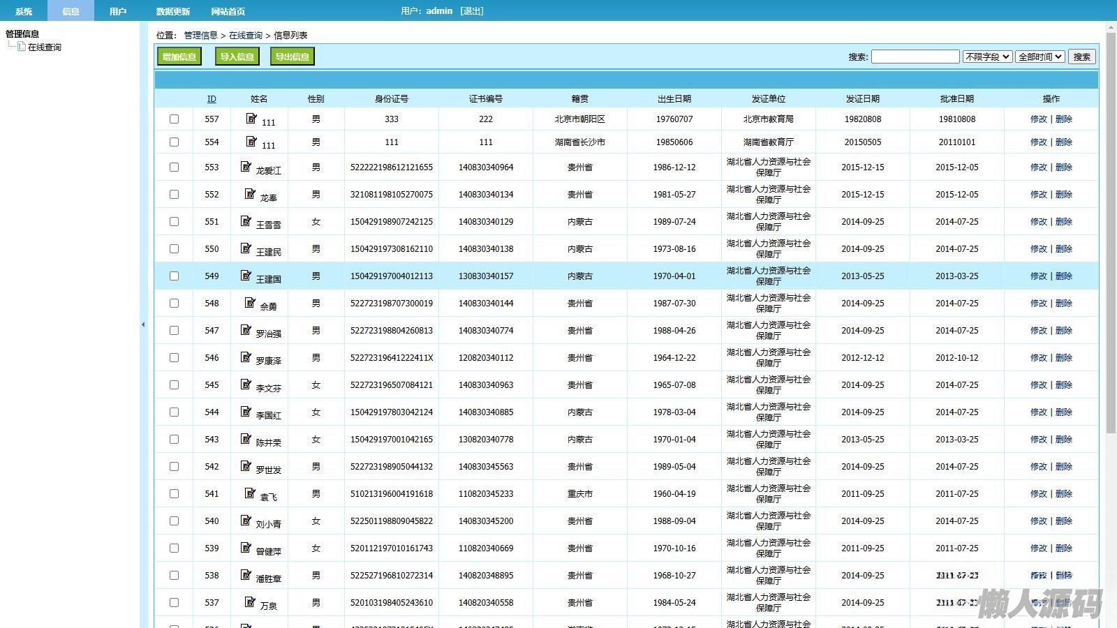The image size is (1117, 628).
Task: Click the page icon beside 在线查询 in sidebar
Action: coord(22,47)
